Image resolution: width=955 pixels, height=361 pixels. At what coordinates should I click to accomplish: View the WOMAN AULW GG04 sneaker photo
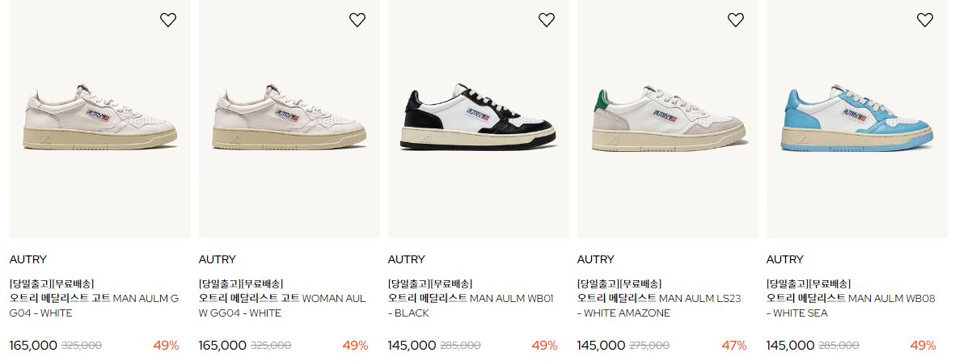click(289, 119)
